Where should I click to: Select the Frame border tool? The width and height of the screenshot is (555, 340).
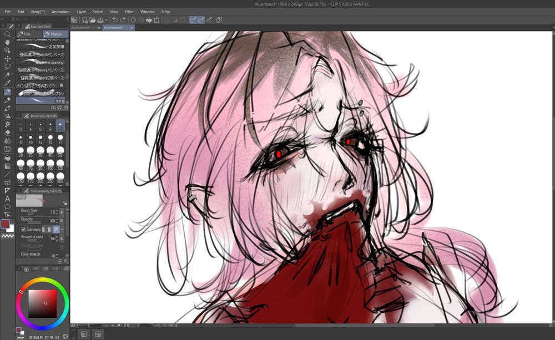(7, 182)
